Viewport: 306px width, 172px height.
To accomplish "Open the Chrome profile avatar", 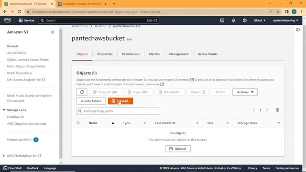I will coord(294,11).
